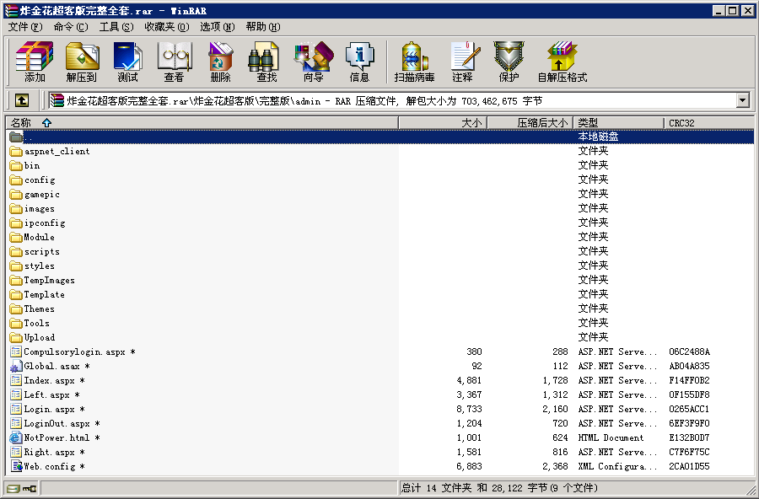This screenshot has width=759, height=499.
Task: Click the drive/key status bar icon
Action: 21,488
